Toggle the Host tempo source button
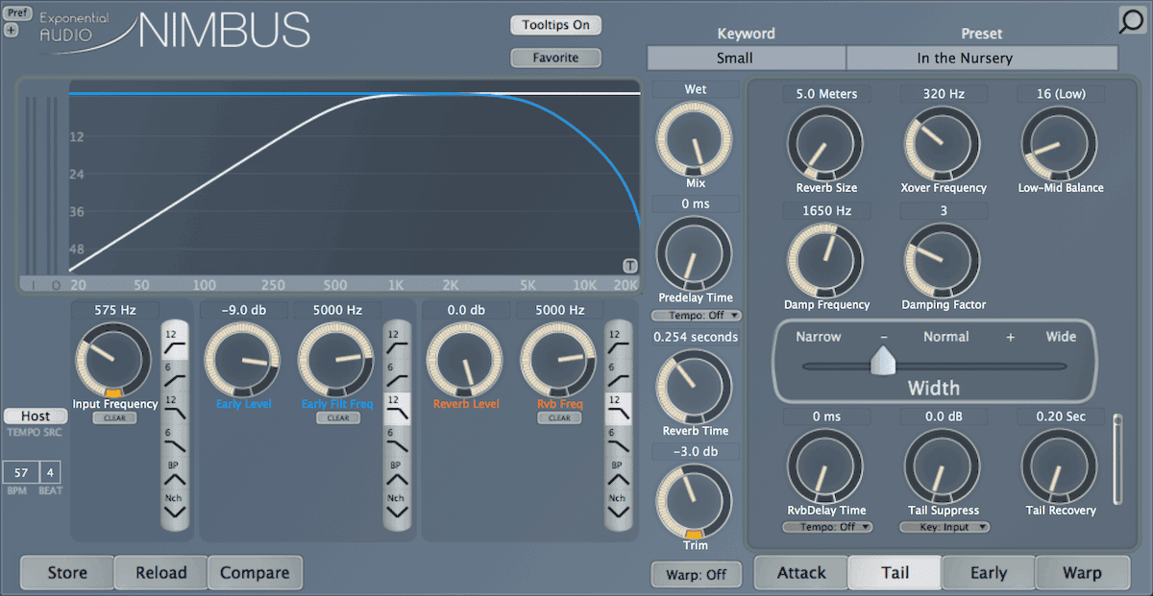 coord(36,417)
